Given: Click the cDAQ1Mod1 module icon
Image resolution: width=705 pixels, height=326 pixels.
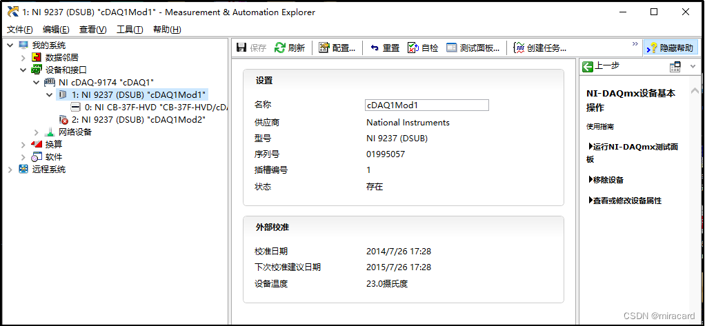Looking at the screenshot, I should pyautogui.click(x=63, y=94).
